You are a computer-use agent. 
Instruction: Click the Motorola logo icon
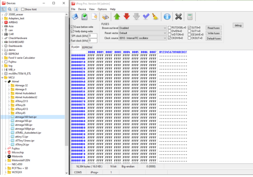pos(9,156)
